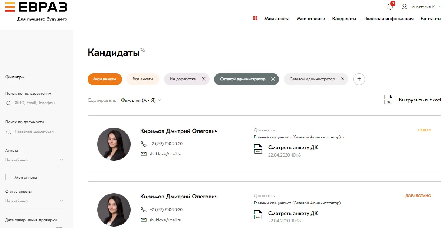Open the notifications bell icon
The width and height of the screenshot is (447, 228).
coord(390,7)
